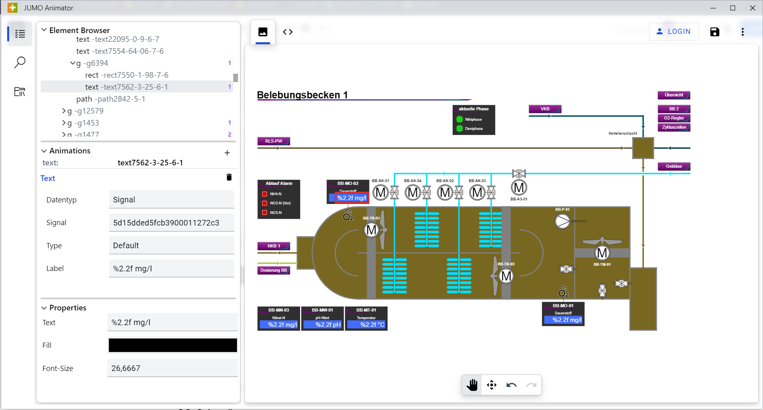763x410 pixels.
Task: Select the hand pan tool
Action: coord(472,385)
